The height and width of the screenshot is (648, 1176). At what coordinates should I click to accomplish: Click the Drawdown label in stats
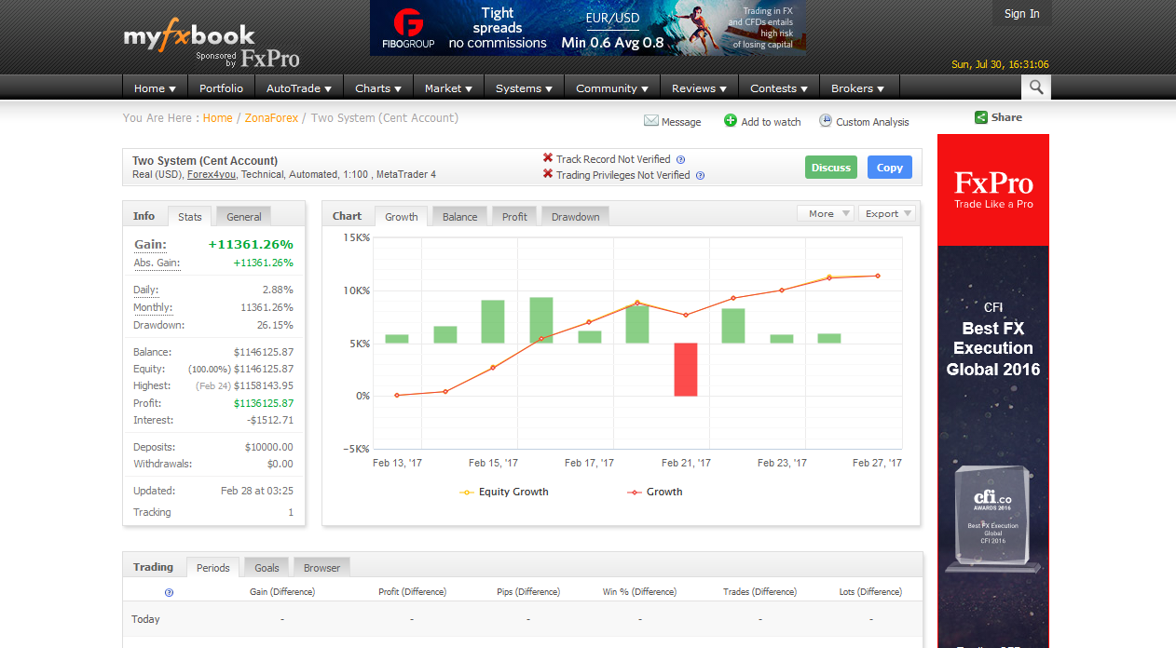[159, 326]
